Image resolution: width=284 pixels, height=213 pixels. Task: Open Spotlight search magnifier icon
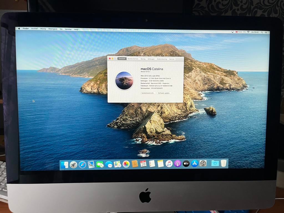point(262,32)
